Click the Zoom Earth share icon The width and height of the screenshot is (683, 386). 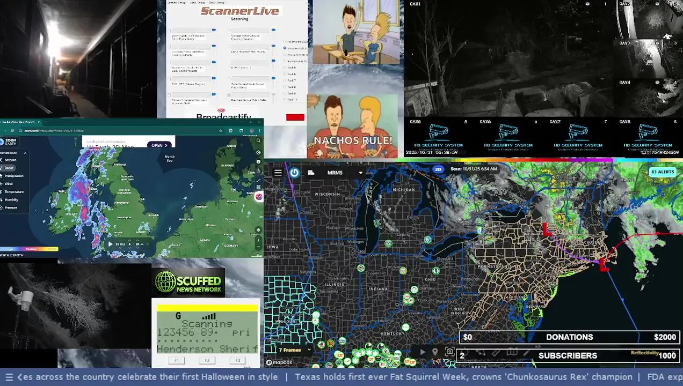coord(258,170)
